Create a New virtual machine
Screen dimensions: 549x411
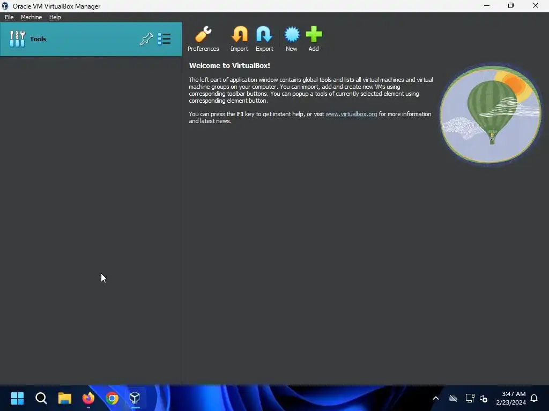[x=292, y=39]
